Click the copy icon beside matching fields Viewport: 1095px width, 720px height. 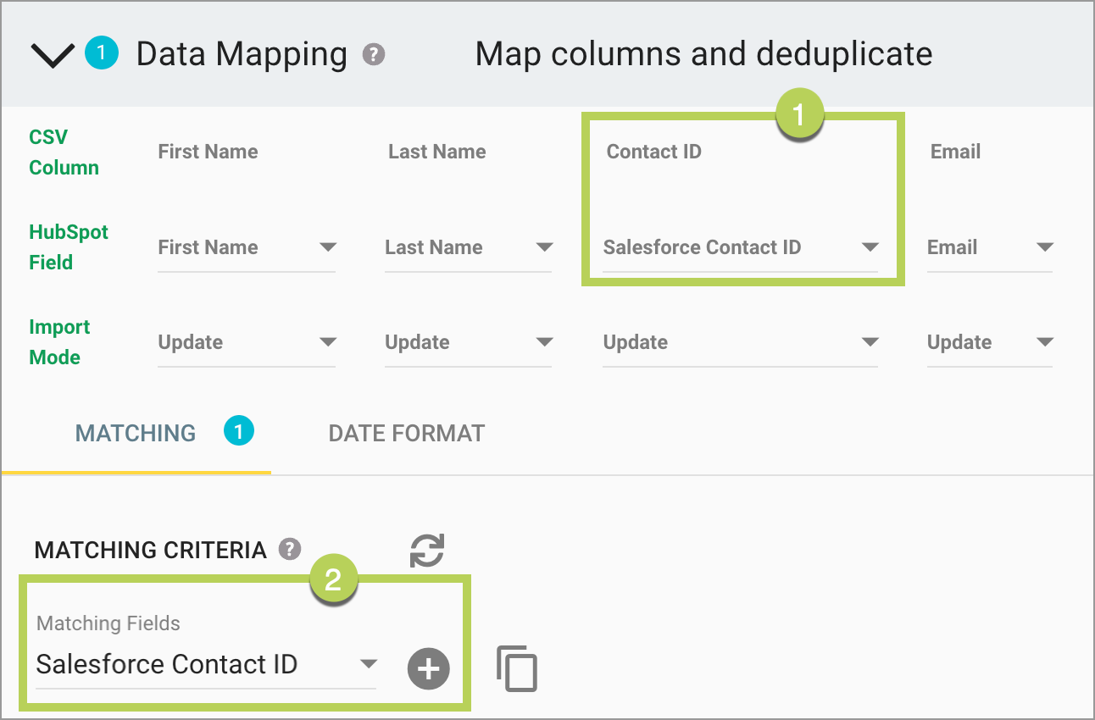[517, 669]
